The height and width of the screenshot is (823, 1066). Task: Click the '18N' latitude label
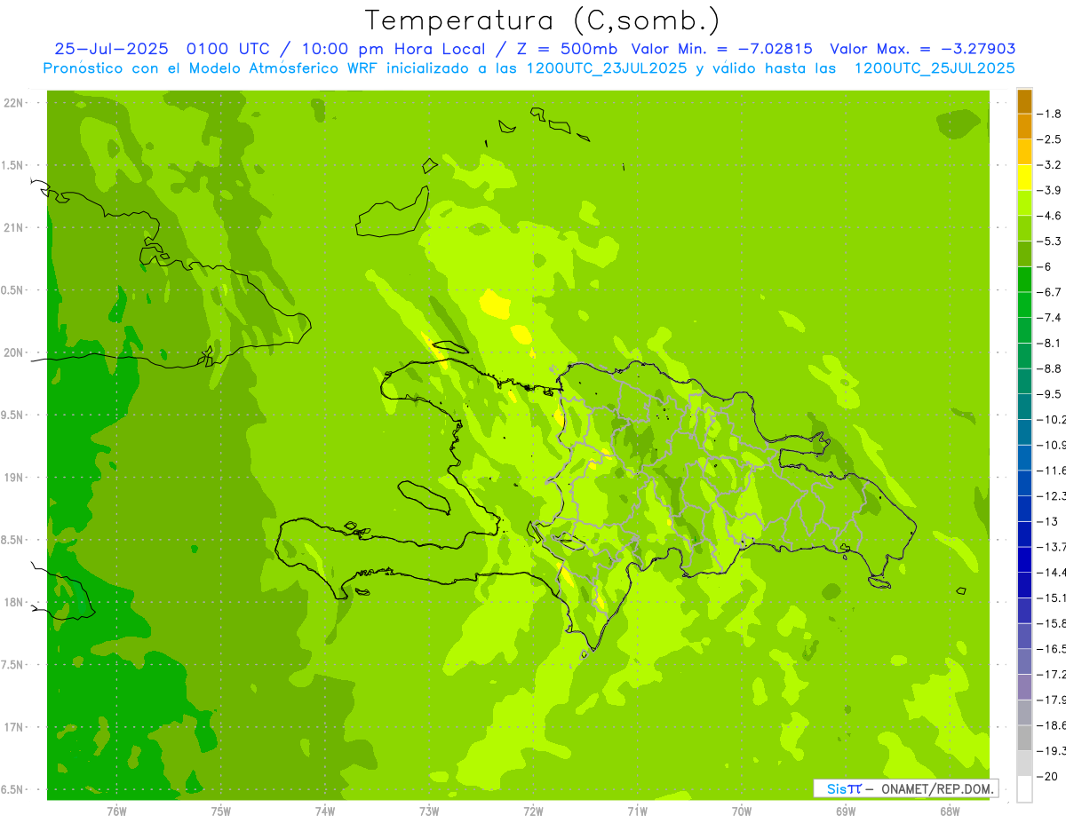coord(12,603)
